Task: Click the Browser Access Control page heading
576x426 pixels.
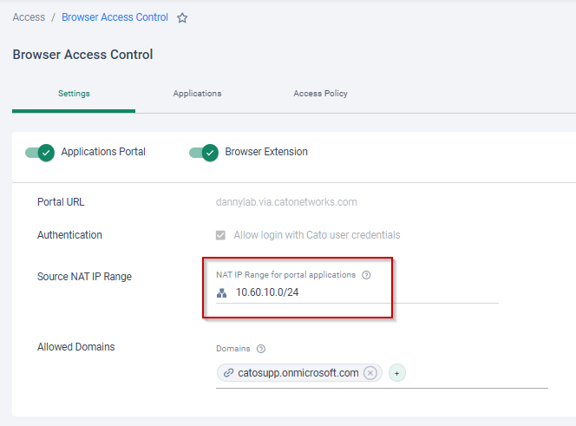Action: pos(82,55)
